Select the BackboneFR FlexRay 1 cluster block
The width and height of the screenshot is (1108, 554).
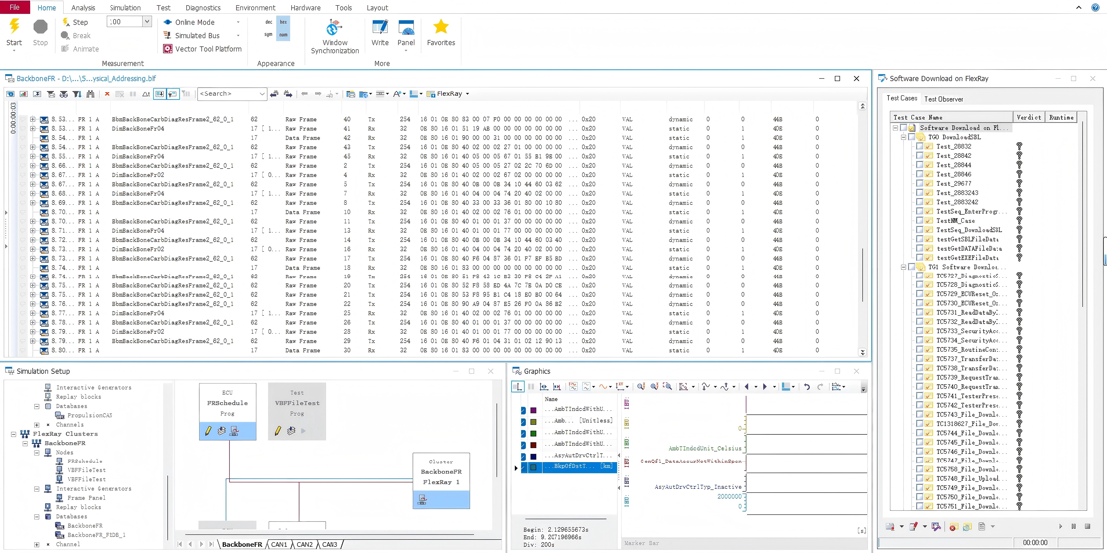[442, 480]
